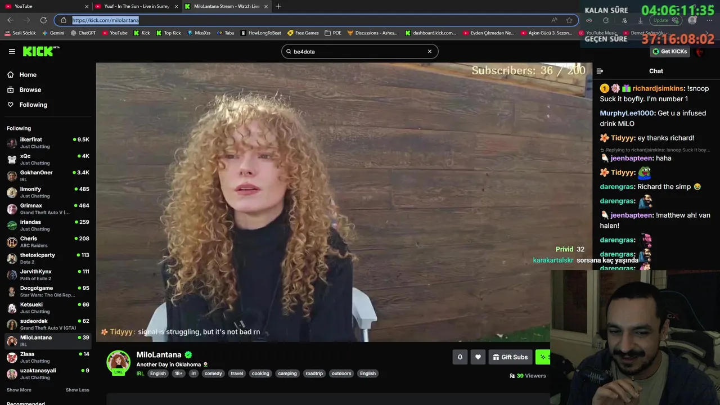Bookmark page with star icon
720x405 pixels.
tap(569, 20)
